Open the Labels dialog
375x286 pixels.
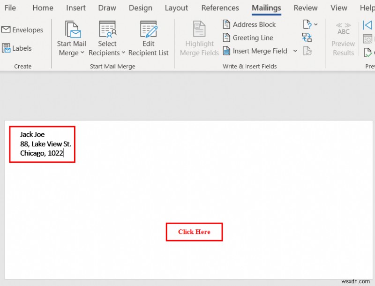(19, 48)
